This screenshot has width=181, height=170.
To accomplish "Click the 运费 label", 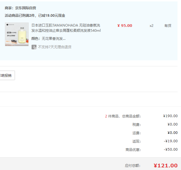I will click(x=137, y=133).
